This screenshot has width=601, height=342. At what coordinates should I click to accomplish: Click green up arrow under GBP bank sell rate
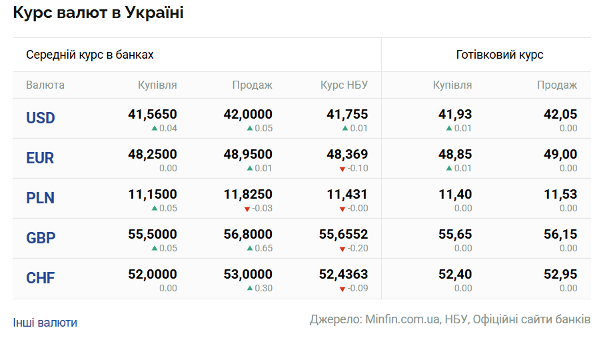coord(249,248)
